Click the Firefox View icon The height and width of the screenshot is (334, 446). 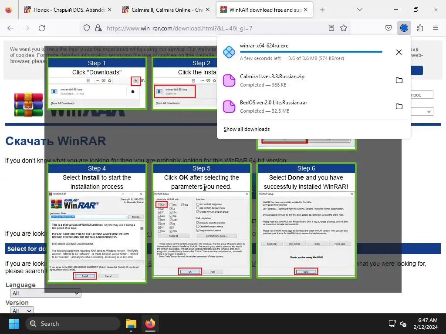[9, 10]
